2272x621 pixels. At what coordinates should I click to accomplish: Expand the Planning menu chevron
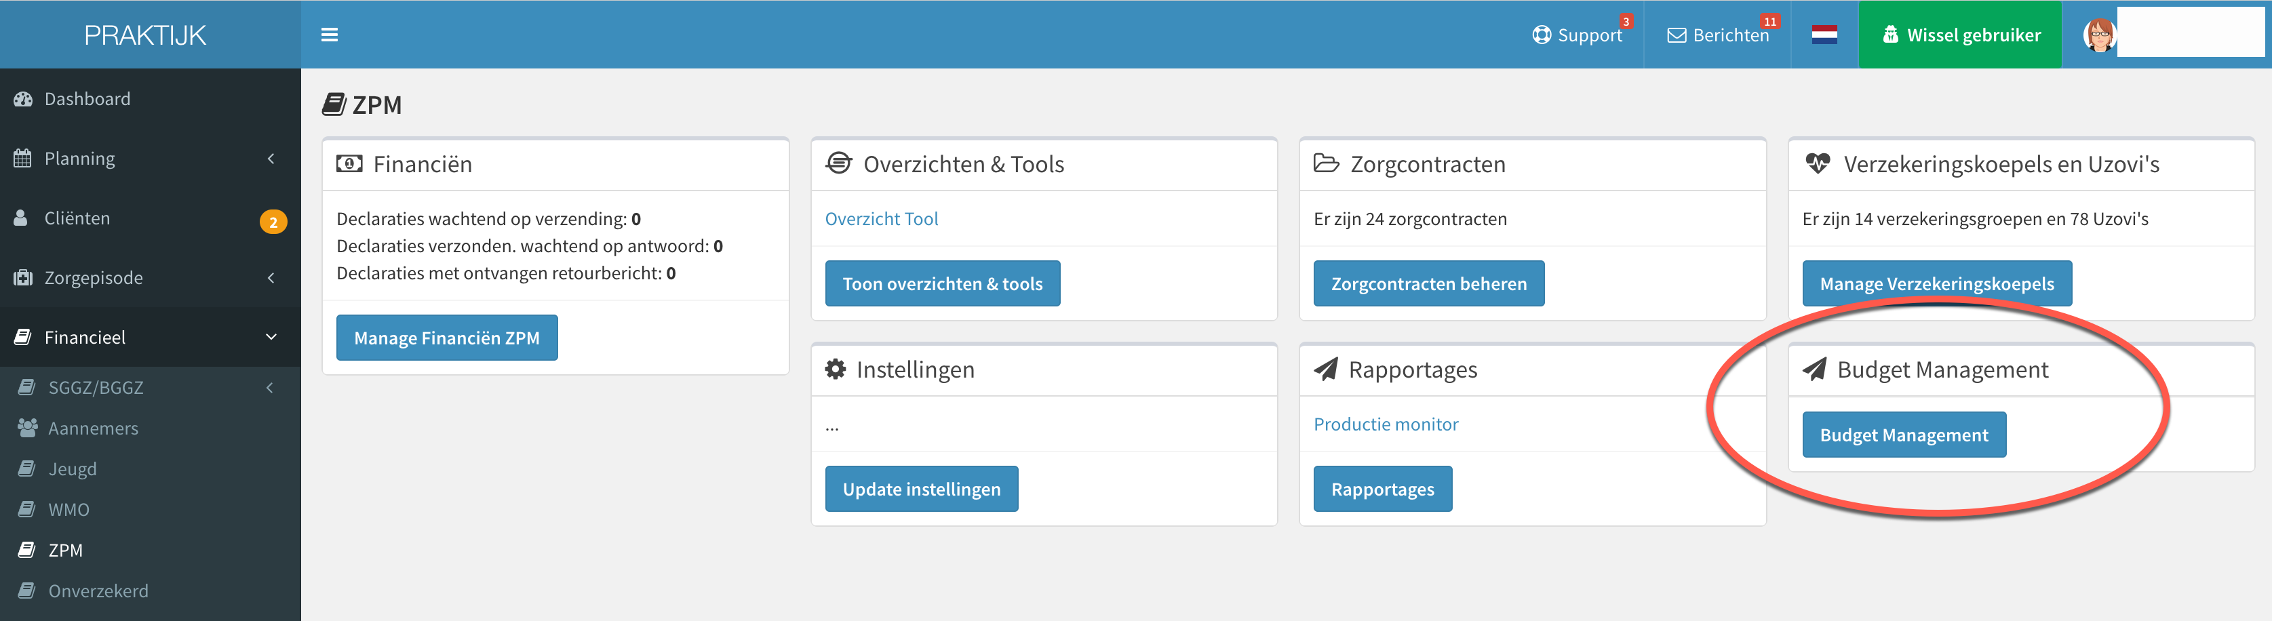coord(271,159)
